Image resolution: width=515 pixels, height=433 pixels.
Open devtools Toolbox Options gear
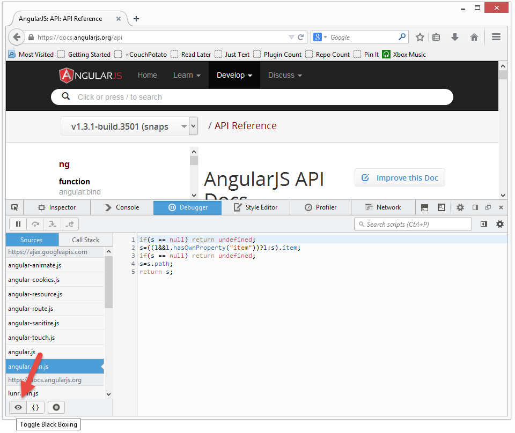pyautogui.click(x=460, y=207)
